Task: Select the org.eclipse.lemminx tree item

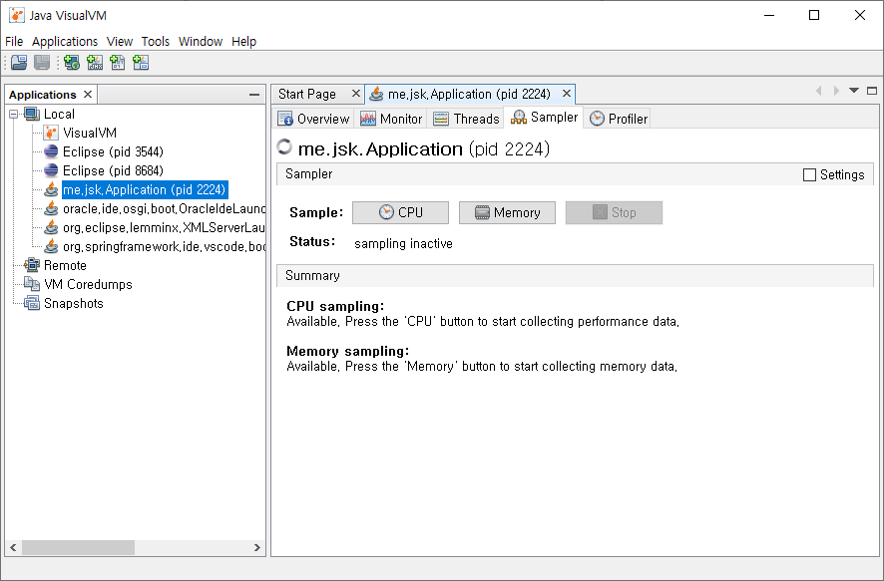Action: coord(164,227)
